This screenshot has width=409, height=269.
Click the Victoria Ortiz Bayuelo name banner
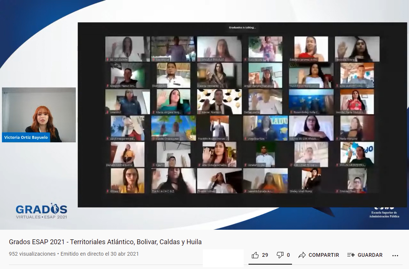[26, 137]
